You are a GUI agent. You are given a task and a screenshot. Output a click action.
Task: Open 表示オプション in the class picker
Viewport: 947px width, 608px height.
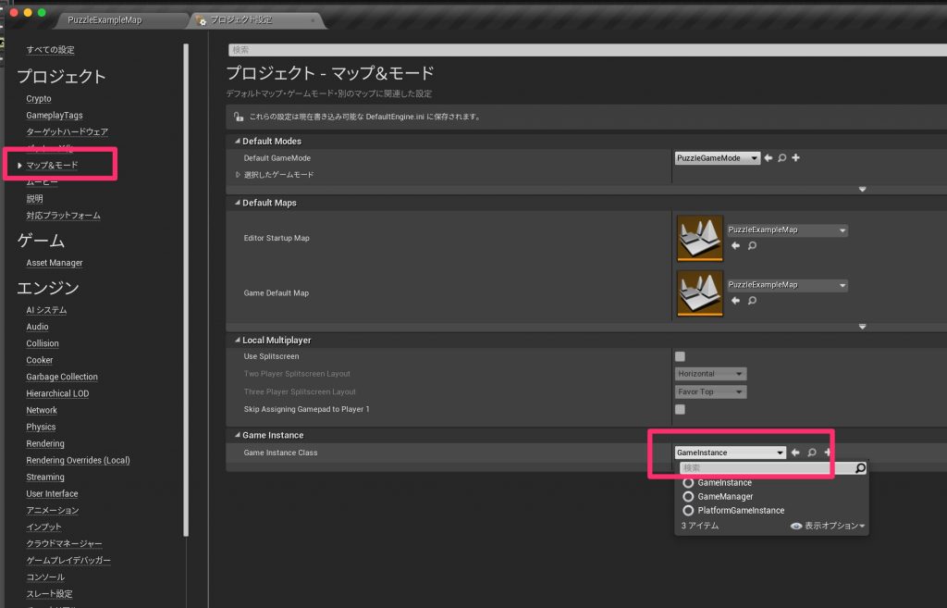pos(828,526)
